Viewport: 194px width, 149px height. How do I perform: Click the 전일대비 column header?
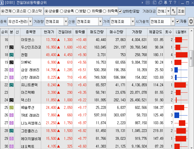(65, 32)
